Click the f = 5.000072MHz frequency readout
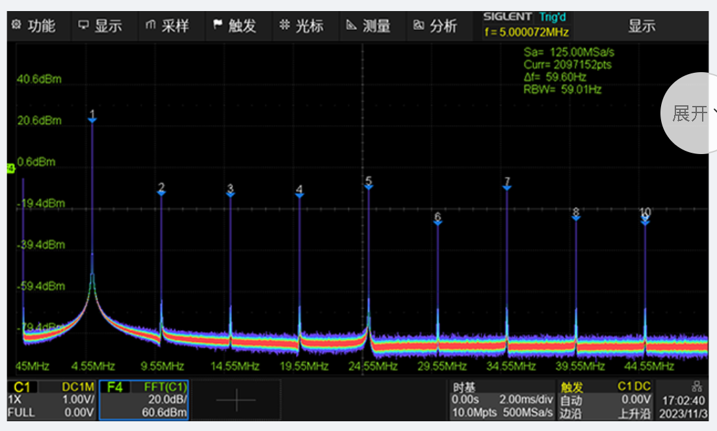Viewport: 717px width, 431px height. [527, 33]
